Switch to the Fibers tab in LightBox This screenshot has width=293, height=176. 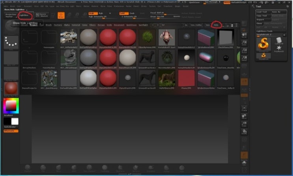(x=92, y=25)
